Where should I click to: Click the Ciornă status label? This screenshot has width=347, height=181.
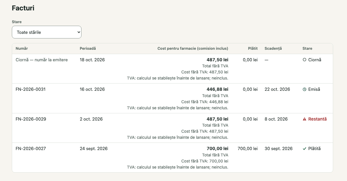315,60
